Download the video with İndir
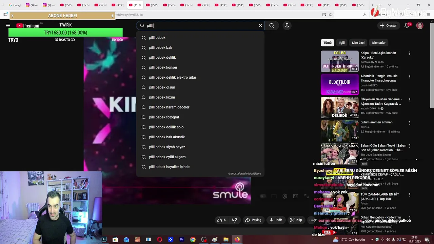434x244 pixels. click(276, 220)
